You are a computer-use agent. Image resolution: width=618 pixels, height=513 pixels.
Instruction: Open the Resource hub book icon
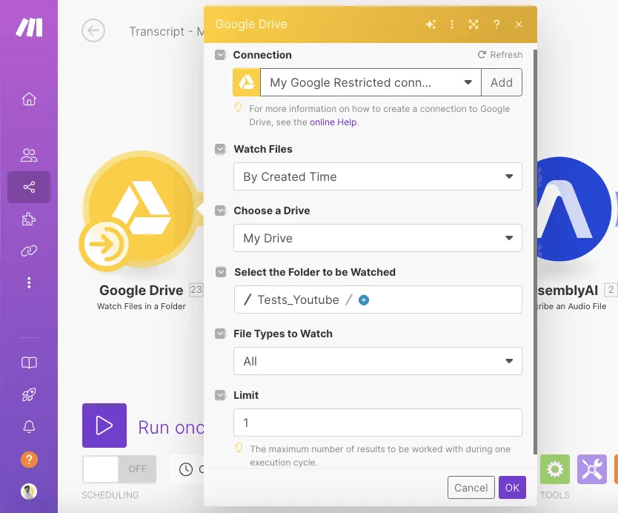[x=29, y=363]
